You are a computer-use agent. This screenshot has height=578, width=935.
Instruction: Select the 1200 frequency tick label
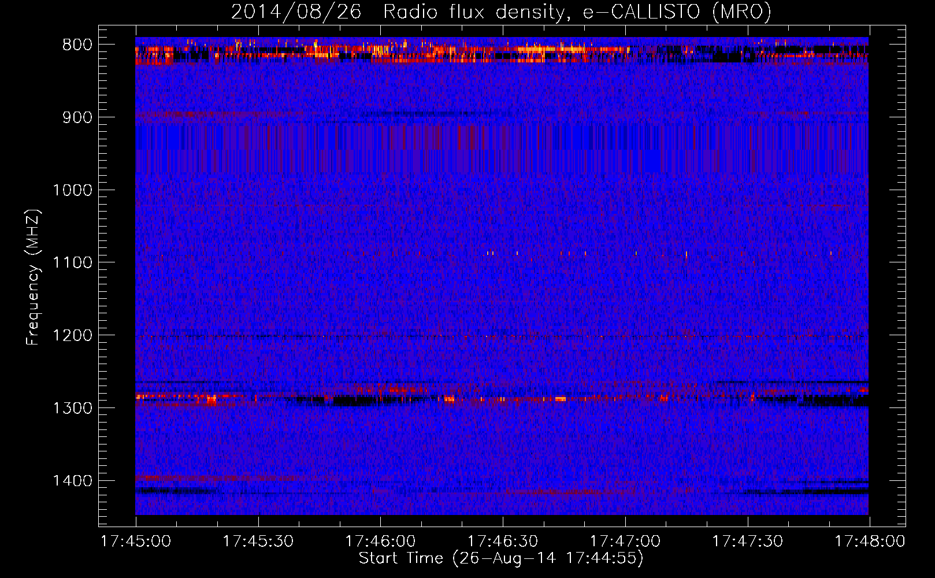click(x=72, y=336)
